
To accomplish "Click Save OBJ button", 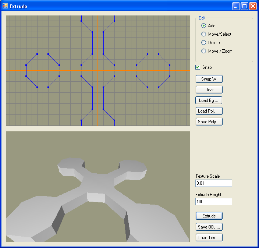I will [209, 227].
